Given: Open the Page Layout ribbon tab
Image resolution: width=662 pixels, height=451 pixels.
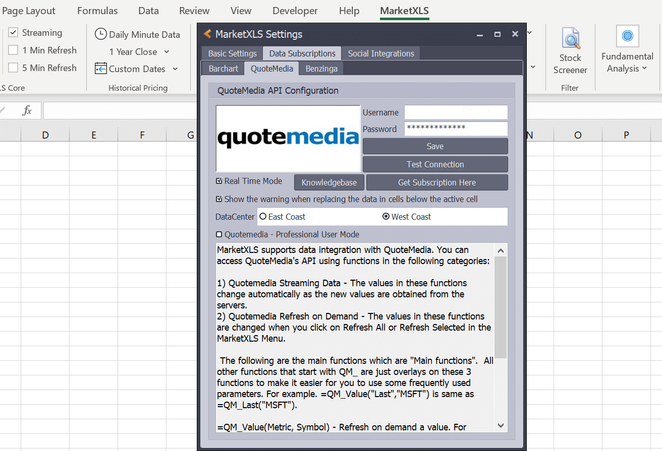Looking at the screenshot, I should tap(29, 11).
